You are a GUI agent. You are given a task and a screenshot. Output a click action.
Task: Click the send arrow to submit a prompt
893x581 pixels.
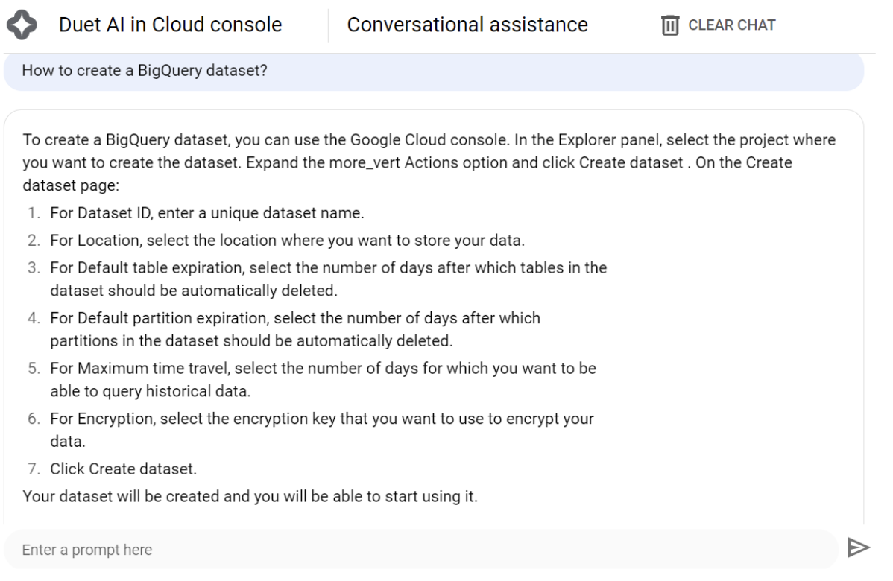point(859,548)
